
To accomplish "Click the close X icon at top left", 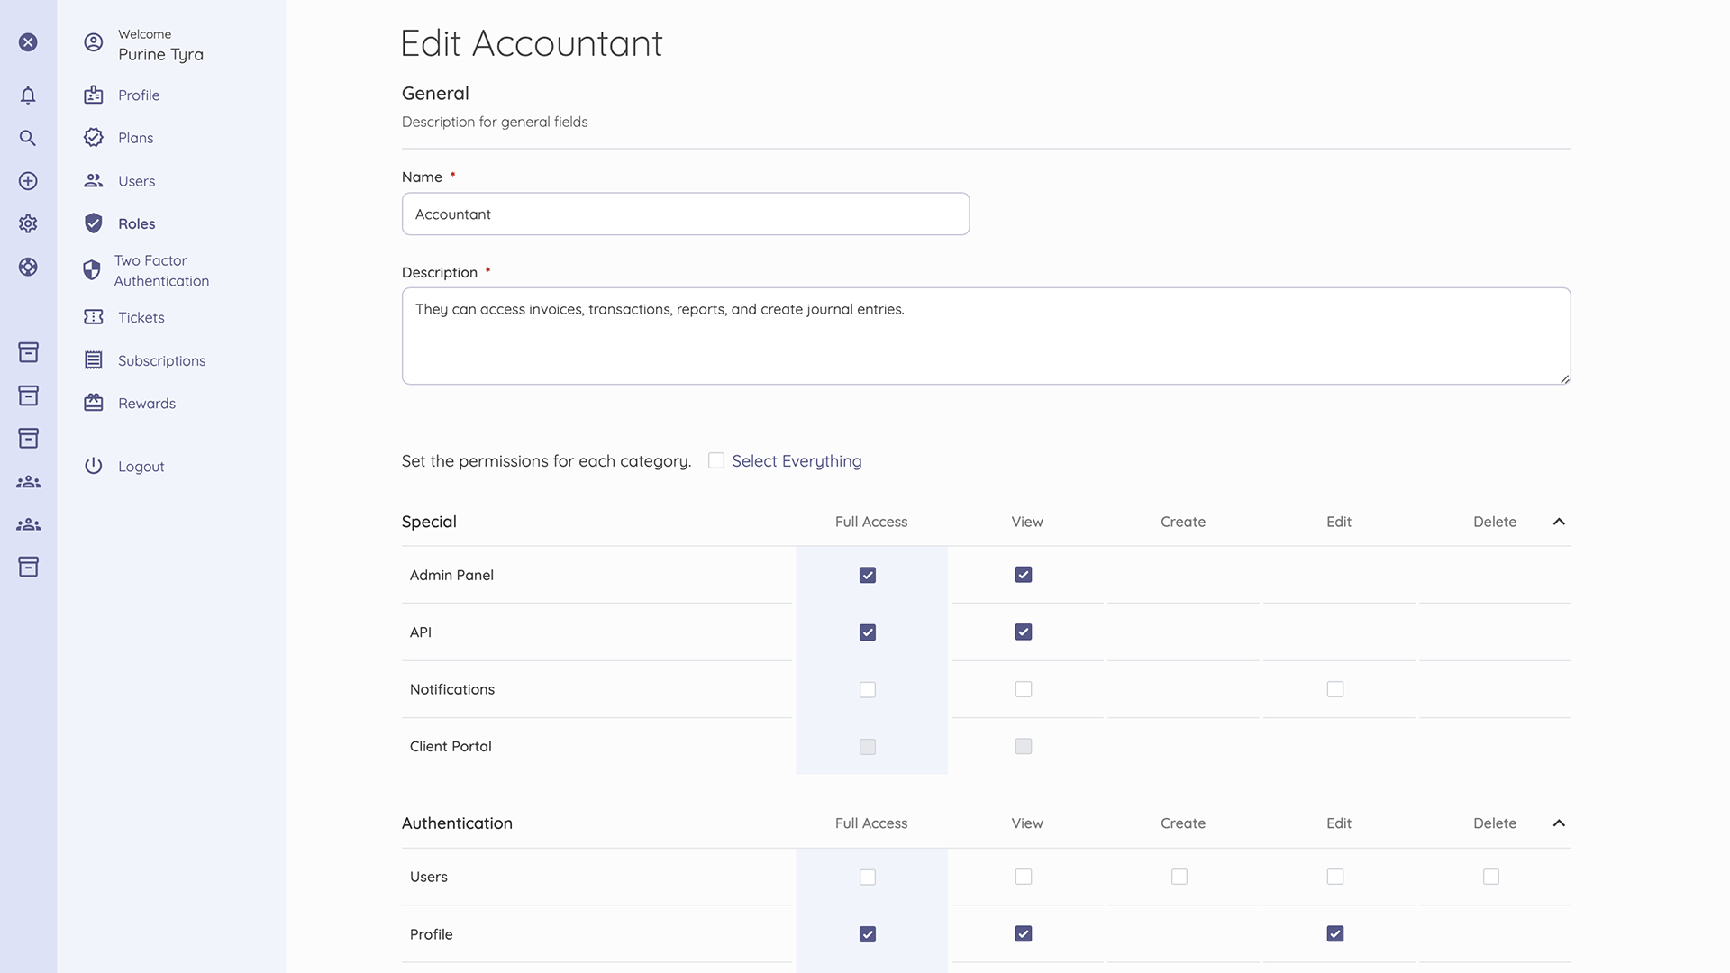I will 28,42.
